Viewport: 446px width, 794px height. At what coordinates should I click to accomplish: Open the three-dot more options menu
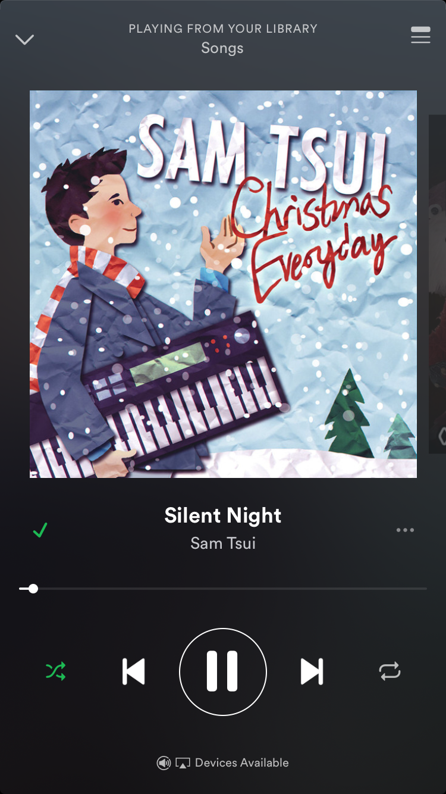405,530
